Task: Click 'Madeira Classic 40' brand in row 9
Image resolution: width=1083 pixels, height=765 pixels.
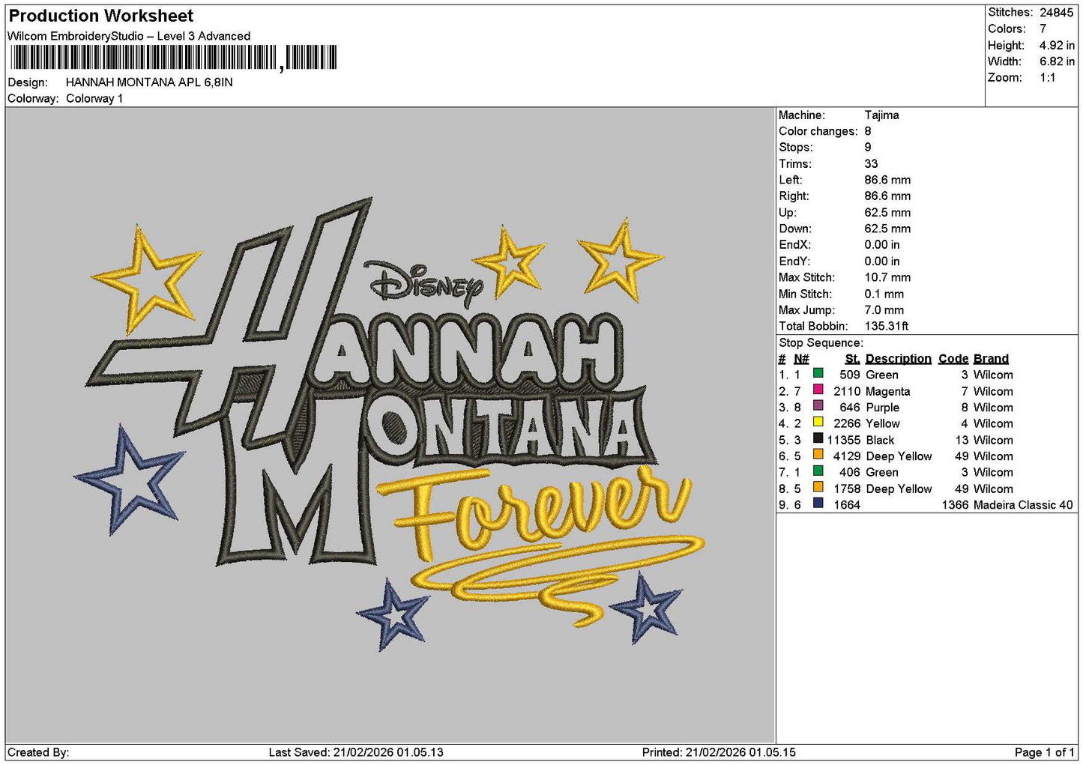Action: pyautogui.click(x=1023, y=505)
